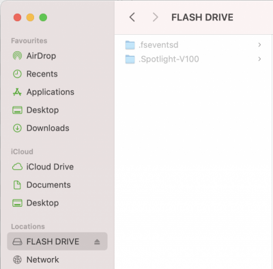Screen dimensions: 273x269
Task: Select FLASH DRIVE label under Locations
Action: 53,242
